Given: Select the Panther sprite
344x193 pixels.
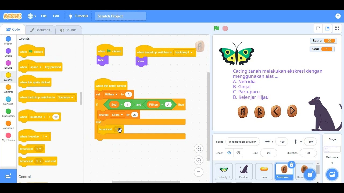Looking at the screenshot, I should pos(244,172).
